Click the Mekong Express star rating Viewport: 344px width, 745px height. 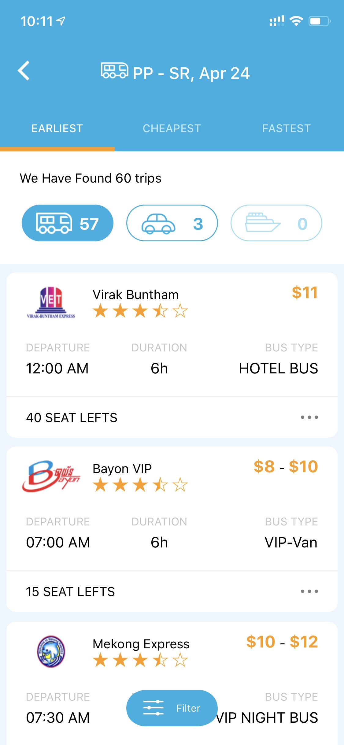tap(140, 660)
